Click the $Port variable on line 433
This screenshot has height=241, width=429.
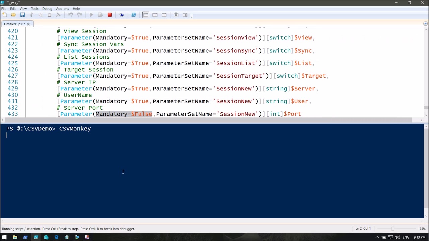[x=292, y=114]
